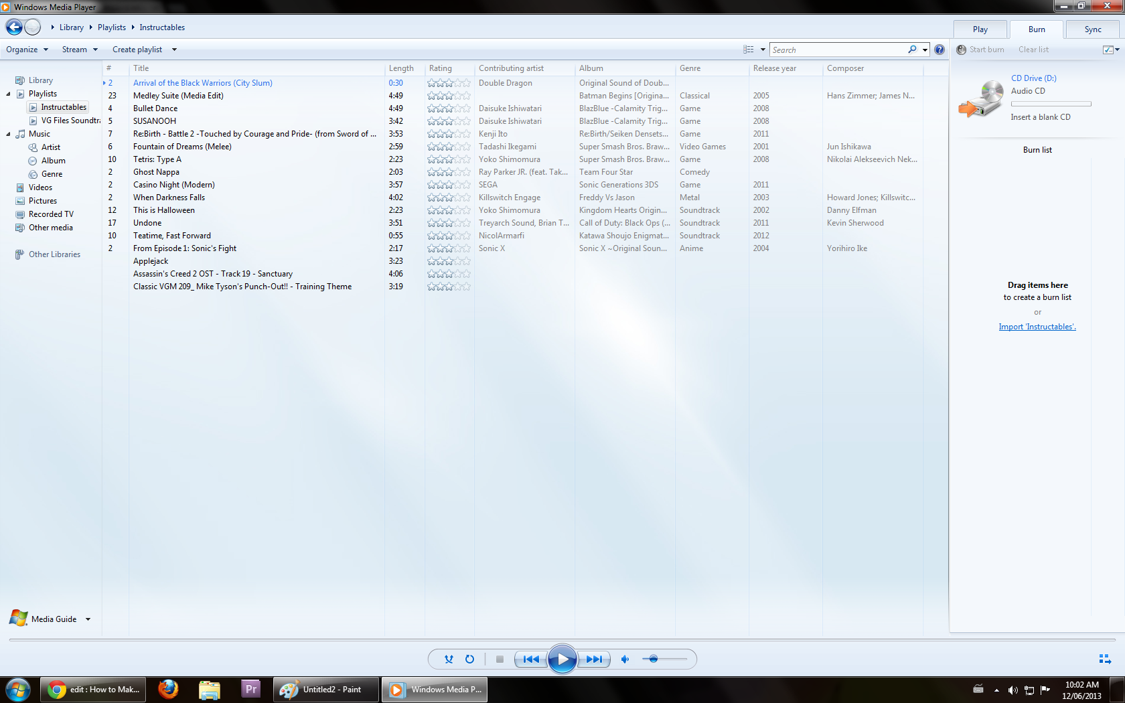This screenshot has height=703, width=1125.
Task: Click the Clear list button
Action: [x=1033, y=50]
